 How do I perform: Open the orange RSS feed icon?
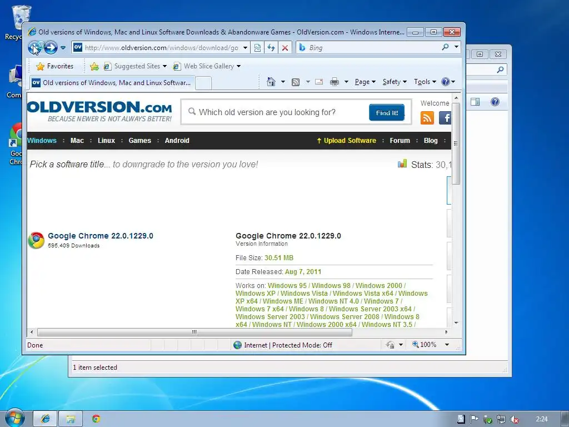(427, 118)
